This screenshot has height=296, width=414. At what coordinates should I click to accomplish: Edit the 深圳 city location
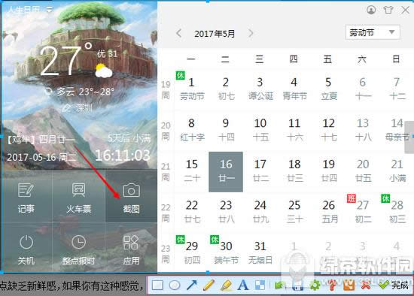click(x=78, y=107)
